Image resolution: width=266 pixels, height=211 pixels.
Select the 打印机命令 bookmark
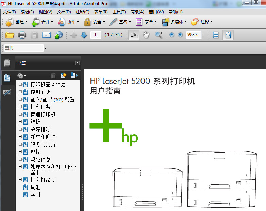[43, 180]
